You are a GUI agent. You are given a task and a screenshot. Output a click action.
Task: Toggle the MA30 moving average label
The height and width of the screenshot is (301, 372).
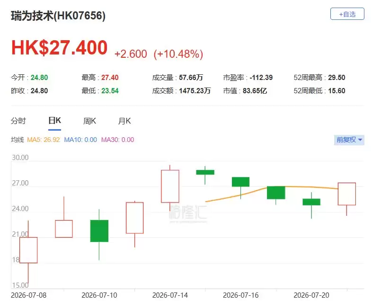click(x=118, y=140)
